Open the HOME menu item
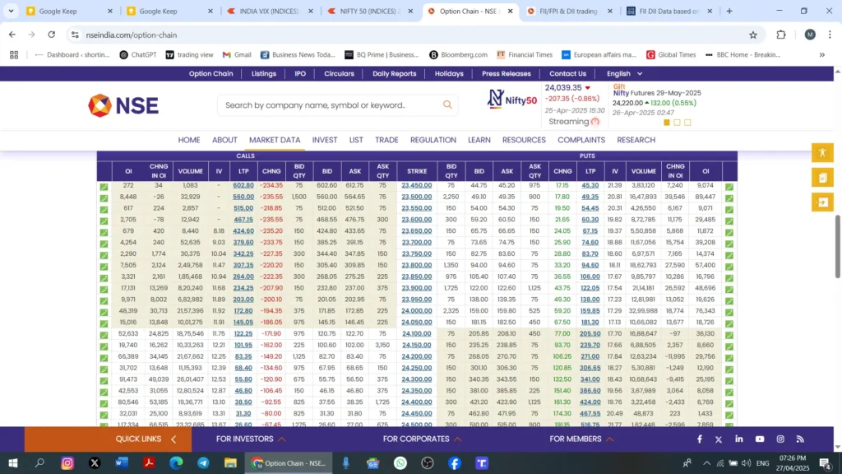The height and width of the screenshot is (474, 842). [189, 140]
